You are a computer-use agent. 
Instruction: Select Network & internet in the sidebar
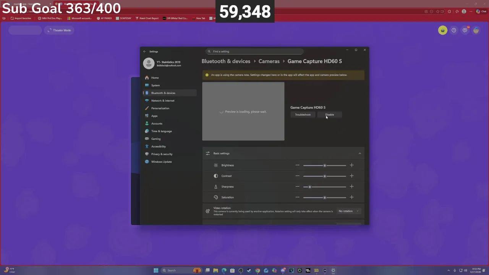(x=170, y=100)
